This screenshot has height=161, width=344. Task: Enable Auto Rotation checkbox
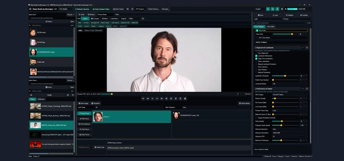click(256, 70)
